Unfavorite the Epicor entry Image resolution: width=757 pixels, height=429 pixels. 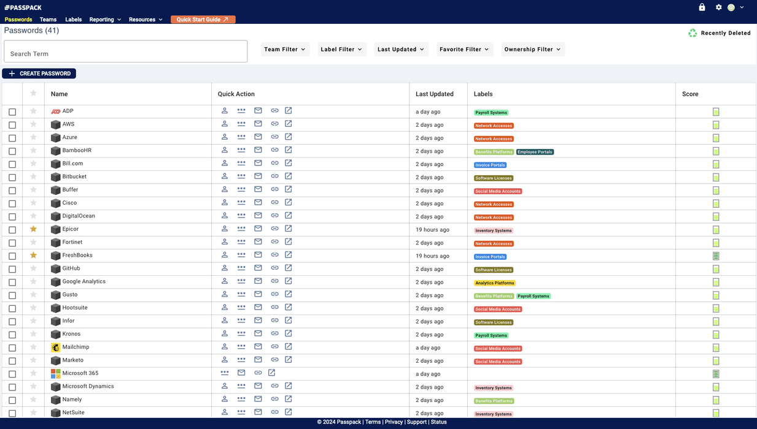[33, 229]
